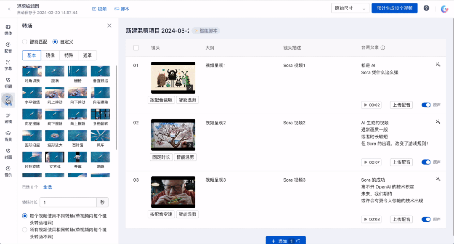Click 固定时长 under shot 02
The width and height of the screenshot is (454, 244).
pos(161,157)
